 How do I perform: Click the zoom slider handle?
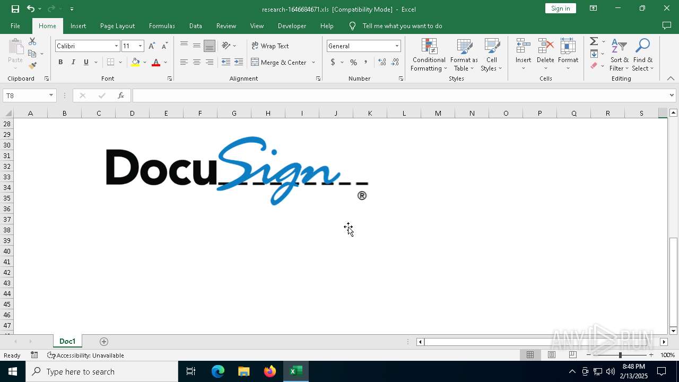pos(620,355)
